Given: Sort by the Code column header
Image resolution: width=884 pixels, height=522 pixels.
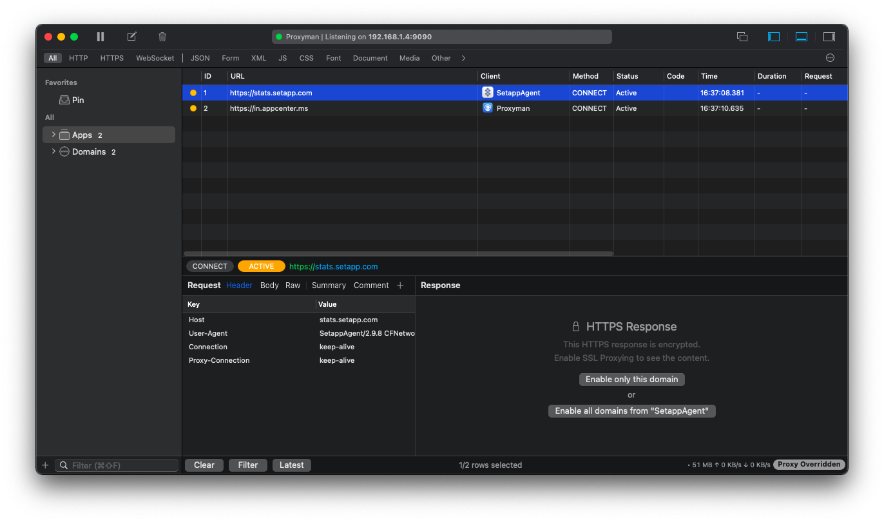Looking at the screenshot, I should pyautogui.click(x=680, y=76).
